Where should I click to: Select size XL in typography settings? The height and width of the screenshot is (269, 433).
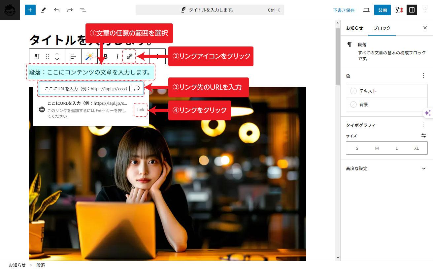416,148
